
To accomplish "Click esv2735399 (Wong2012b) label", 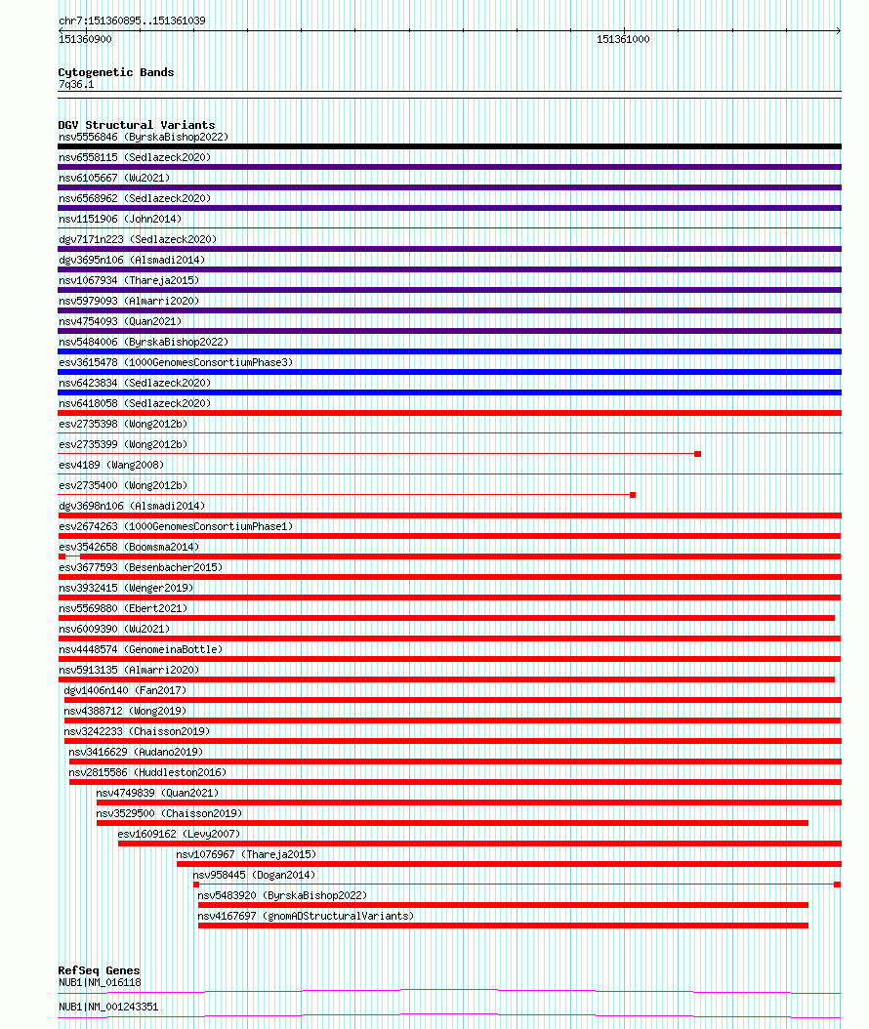I will (x=123, y=444).
